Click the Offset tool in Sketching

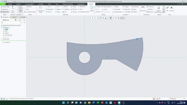point(73,7)
